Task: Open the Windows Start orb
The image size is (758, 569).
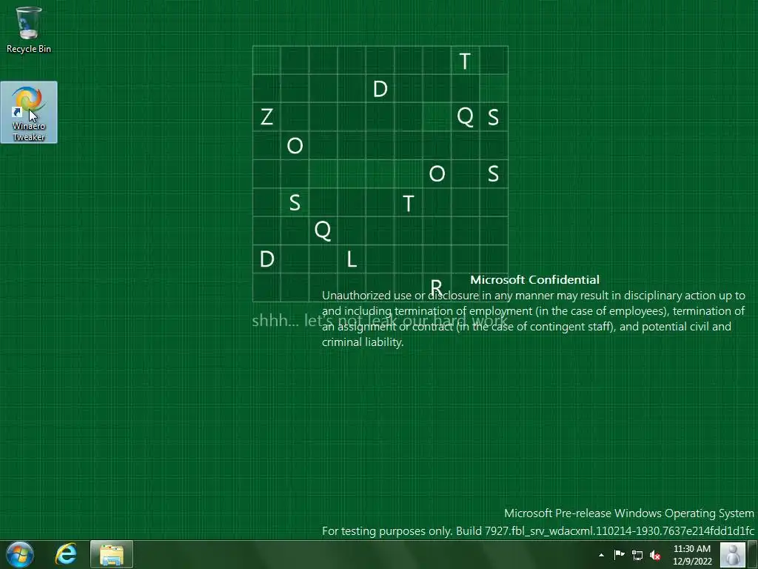Action: [20, 554]
